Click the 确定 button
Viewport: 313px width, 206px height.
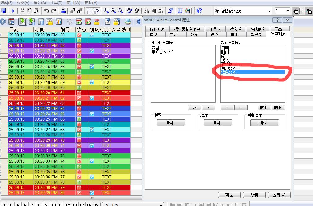(x=229, y=195)
